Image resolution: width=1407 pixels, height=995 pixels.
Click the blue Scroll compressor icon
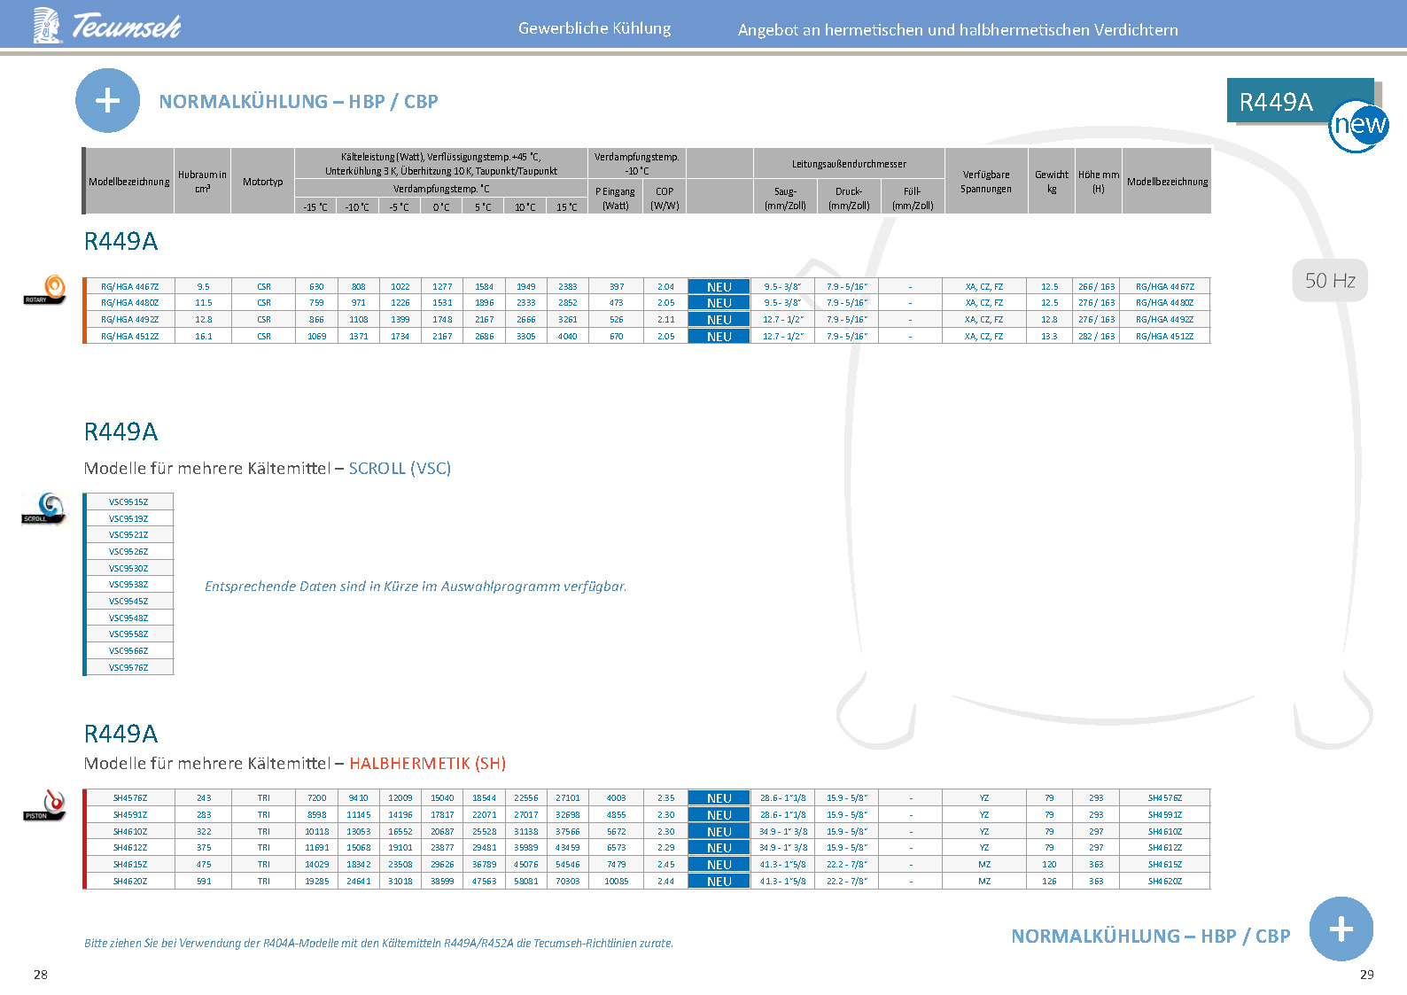(44, 509)
